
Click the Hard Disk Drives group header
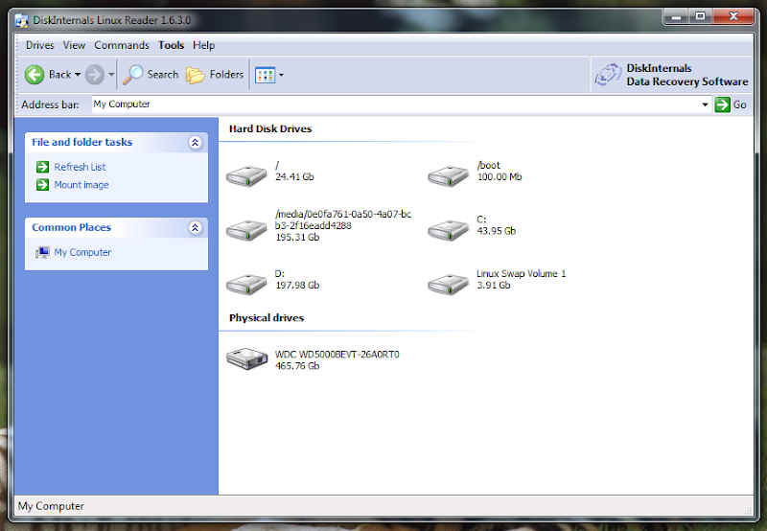270,129
